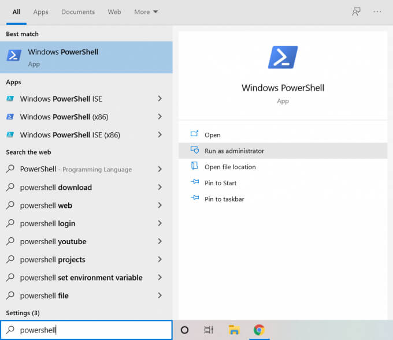Expand the powershell web suggestion arrow

160,206
